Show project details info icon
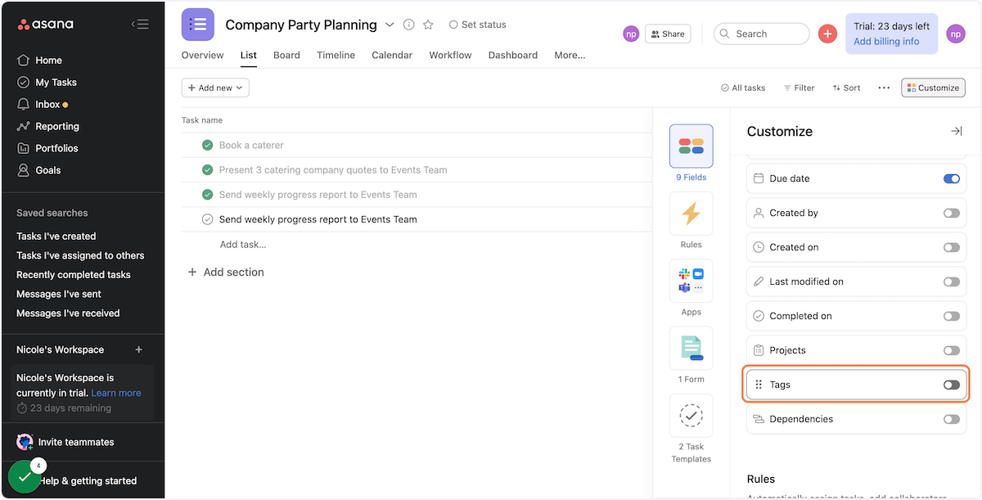The width and height of the screenshot is (982, 500). click(409, 25)
